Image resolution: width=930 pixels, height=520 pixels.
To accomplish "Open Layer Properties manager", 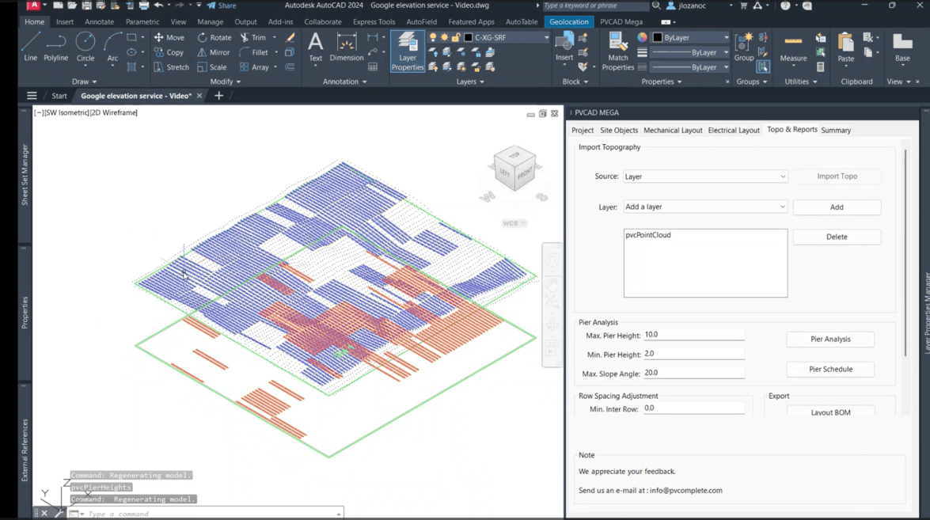I will tap(408, 54).
